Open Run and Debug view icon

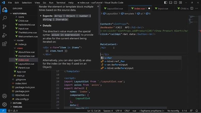[x=4, y=35]
